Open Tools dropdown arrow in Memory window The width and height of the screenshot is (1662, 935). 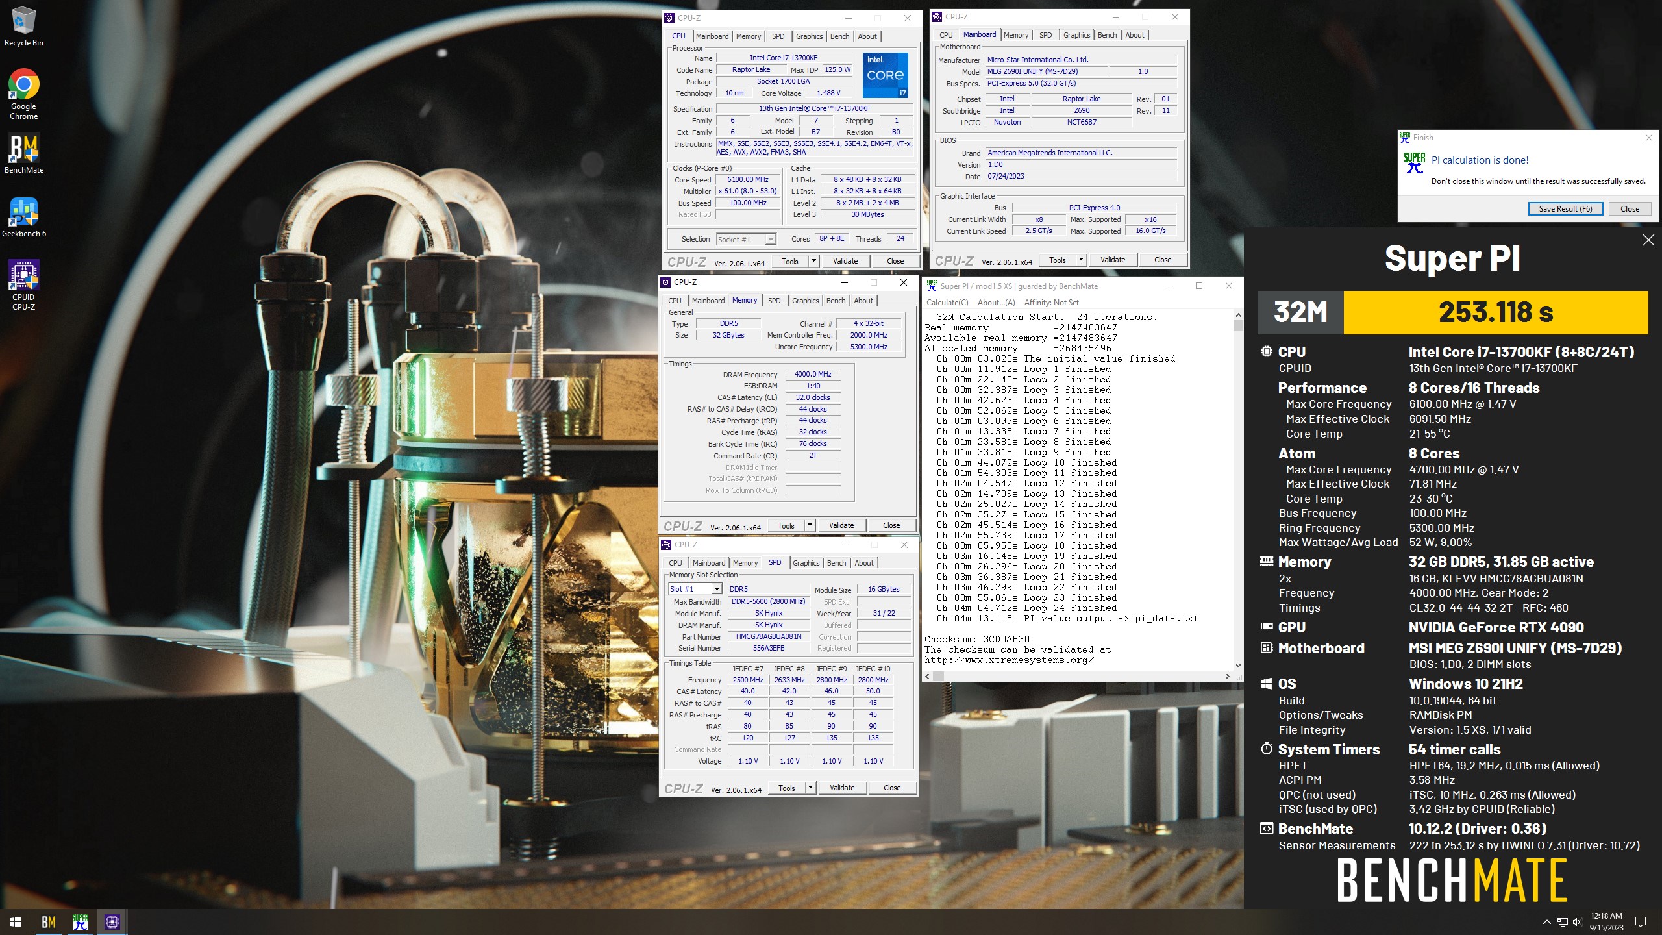810,525
